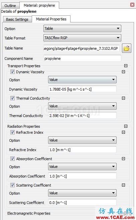The width and height of the screenshot is (136, 220).
Task: Collapse the Radiation Properties section
Action: point(126,126)
